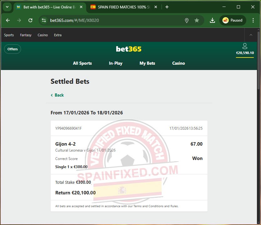Open the bet365 account user icon
Viewport: 261px width, 225px height.
click(245, 46)
